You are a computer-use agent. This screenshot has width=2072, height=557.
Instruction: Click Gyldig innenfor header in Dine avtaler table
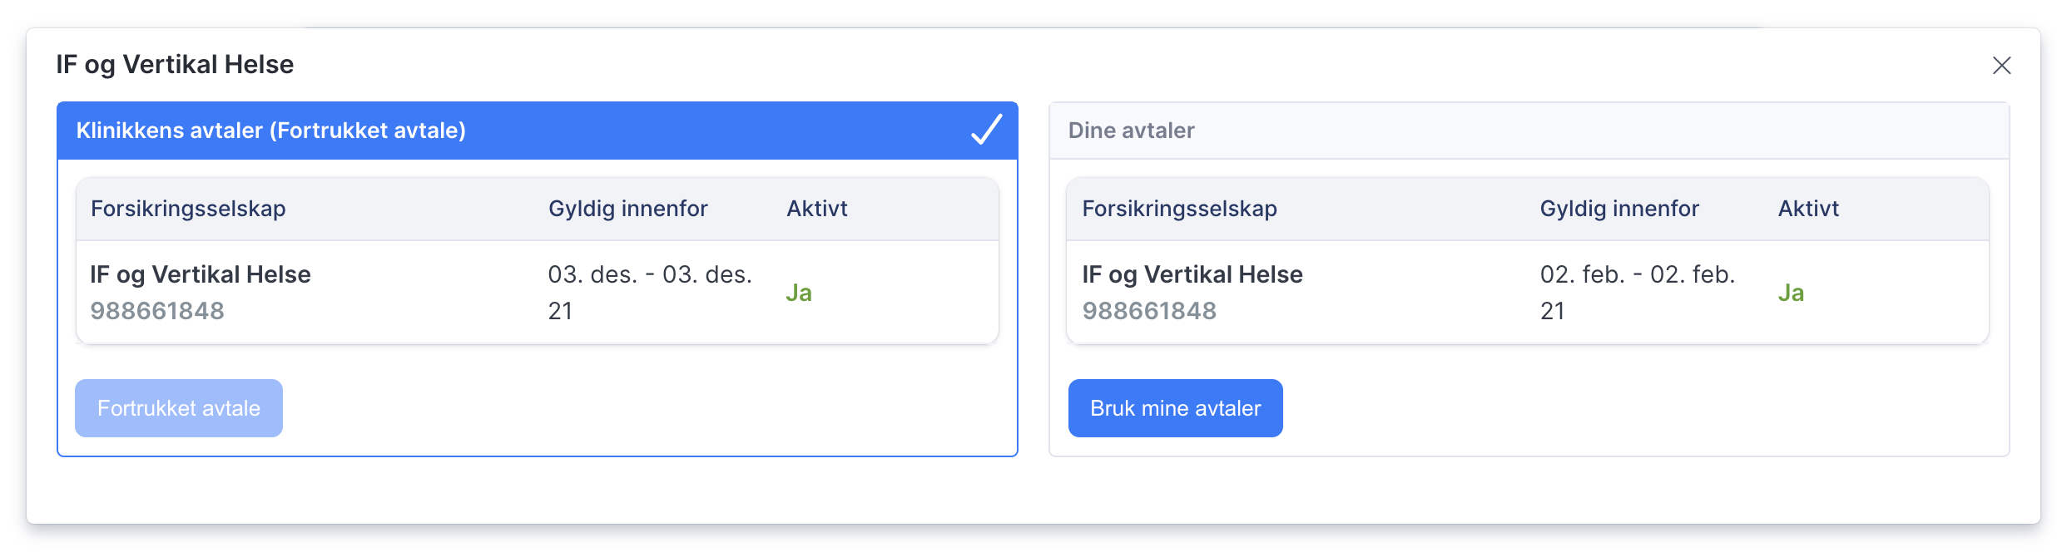click(x=1619, y=209)
